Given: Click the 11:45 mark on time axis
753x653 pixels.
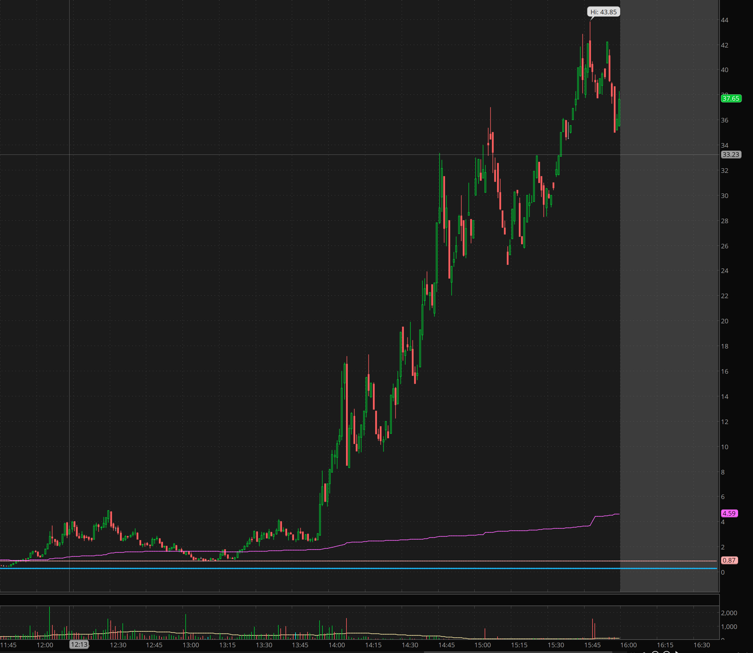Looking at the screenshot, I should coord(8,645).
